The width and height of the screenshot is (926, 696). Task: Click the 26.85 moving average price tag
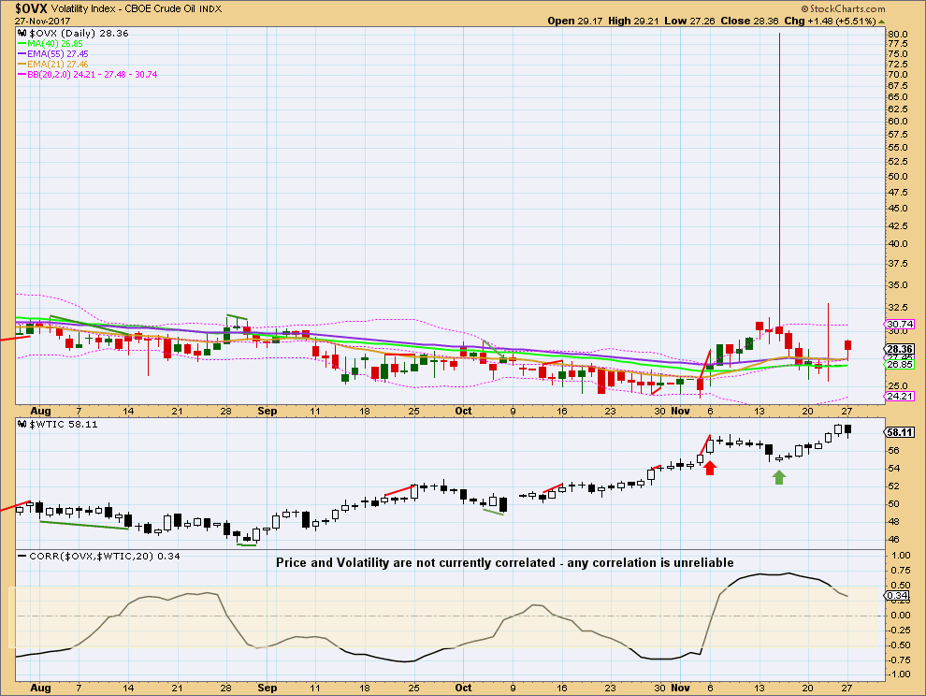pos(900,365)
